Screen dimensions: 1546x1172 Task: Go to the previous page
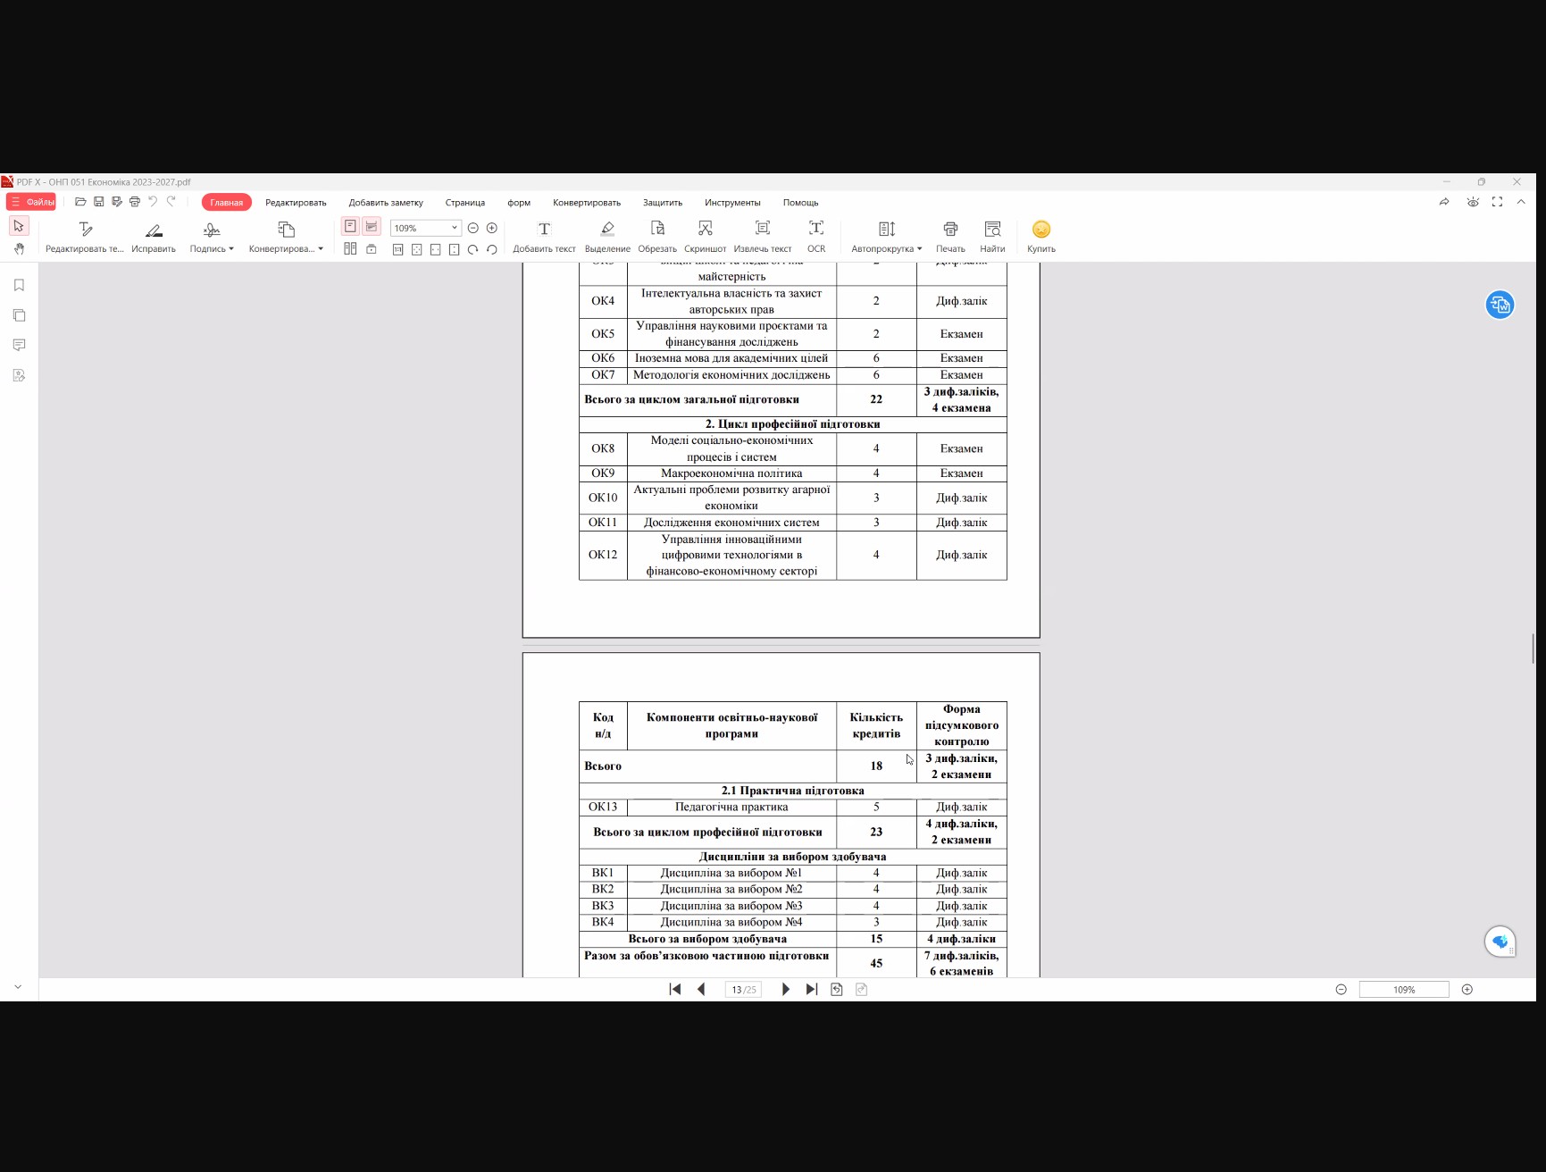[x=701, y=989]
